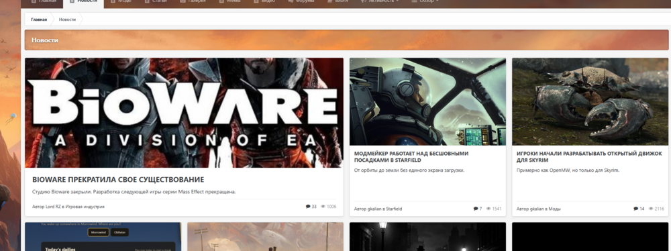The image size is (671, 251).
Task: Open comments bubble icon on Starfield article
Action: 476,209
